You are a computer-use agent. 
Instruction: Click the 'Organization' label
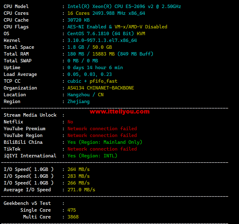[x=20, y=88]
